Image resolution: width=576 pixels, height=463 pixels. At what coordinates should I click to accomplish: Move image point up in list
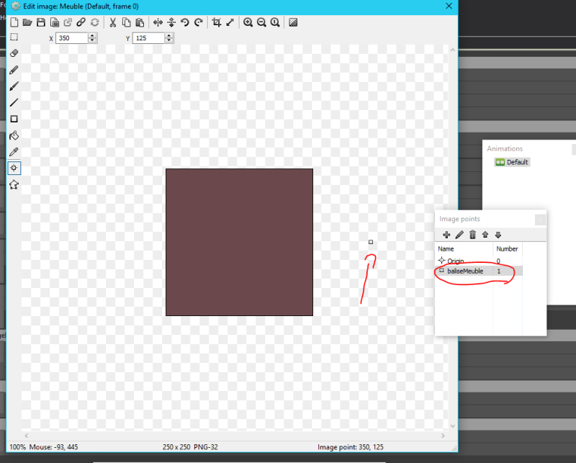pos(485,235)
